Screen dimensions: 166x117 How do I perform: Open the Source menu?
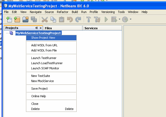[49, 12]
